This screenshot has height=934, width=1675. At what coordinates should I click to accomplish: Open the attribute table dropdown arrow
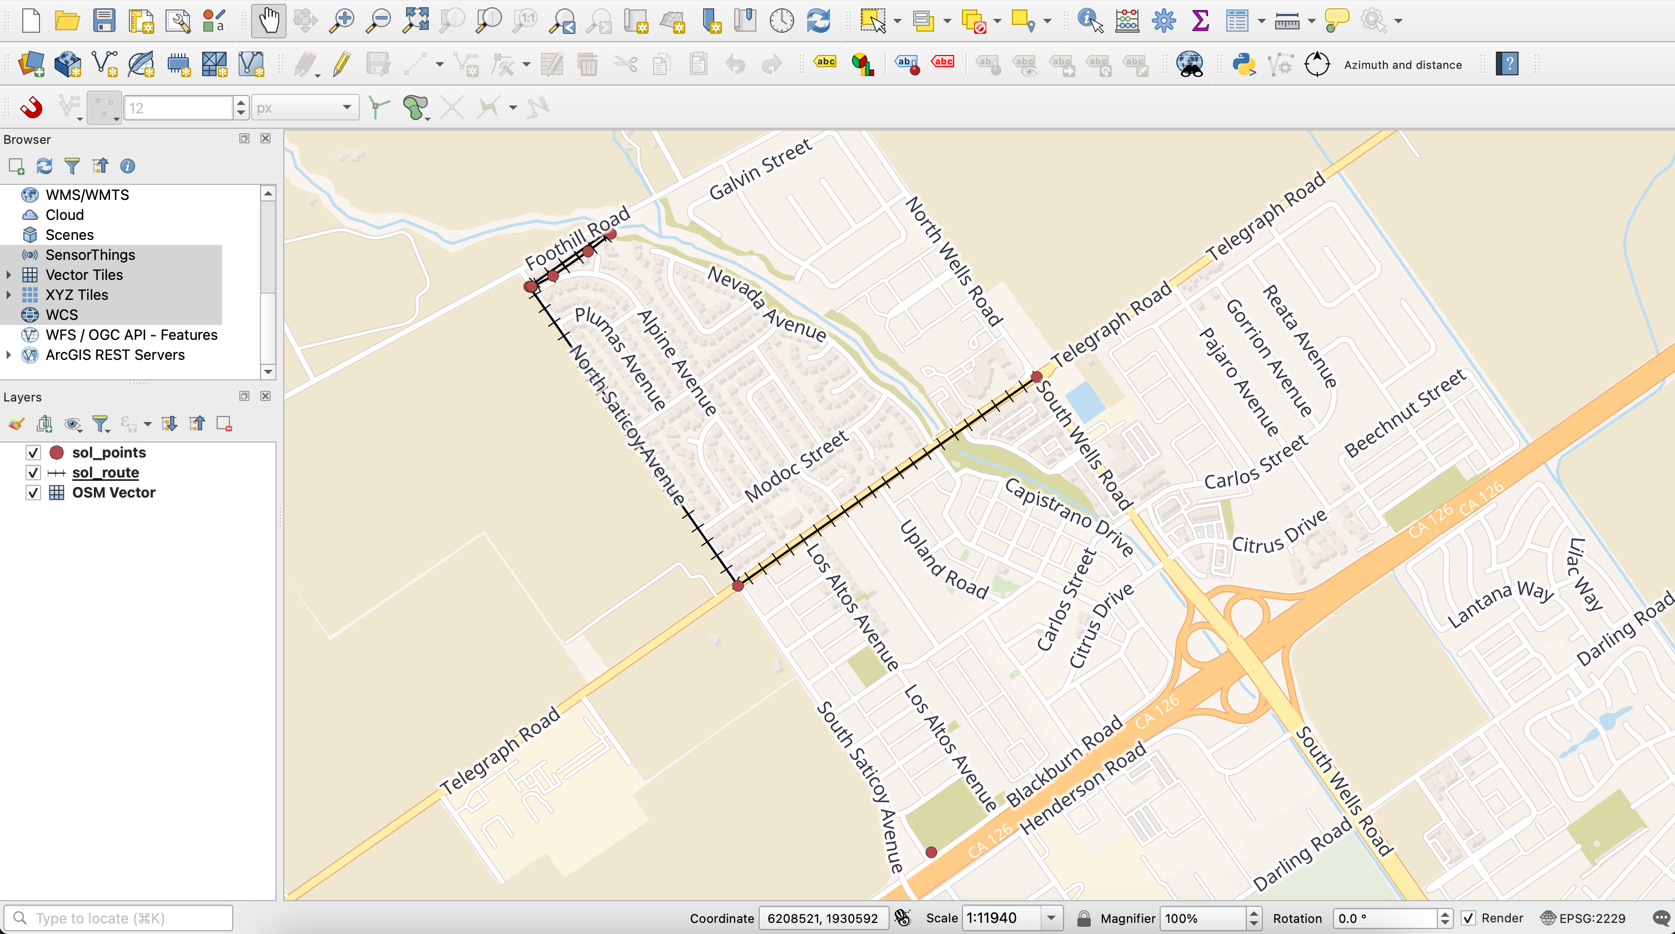pyautogui.click(x=1261, y=21)
